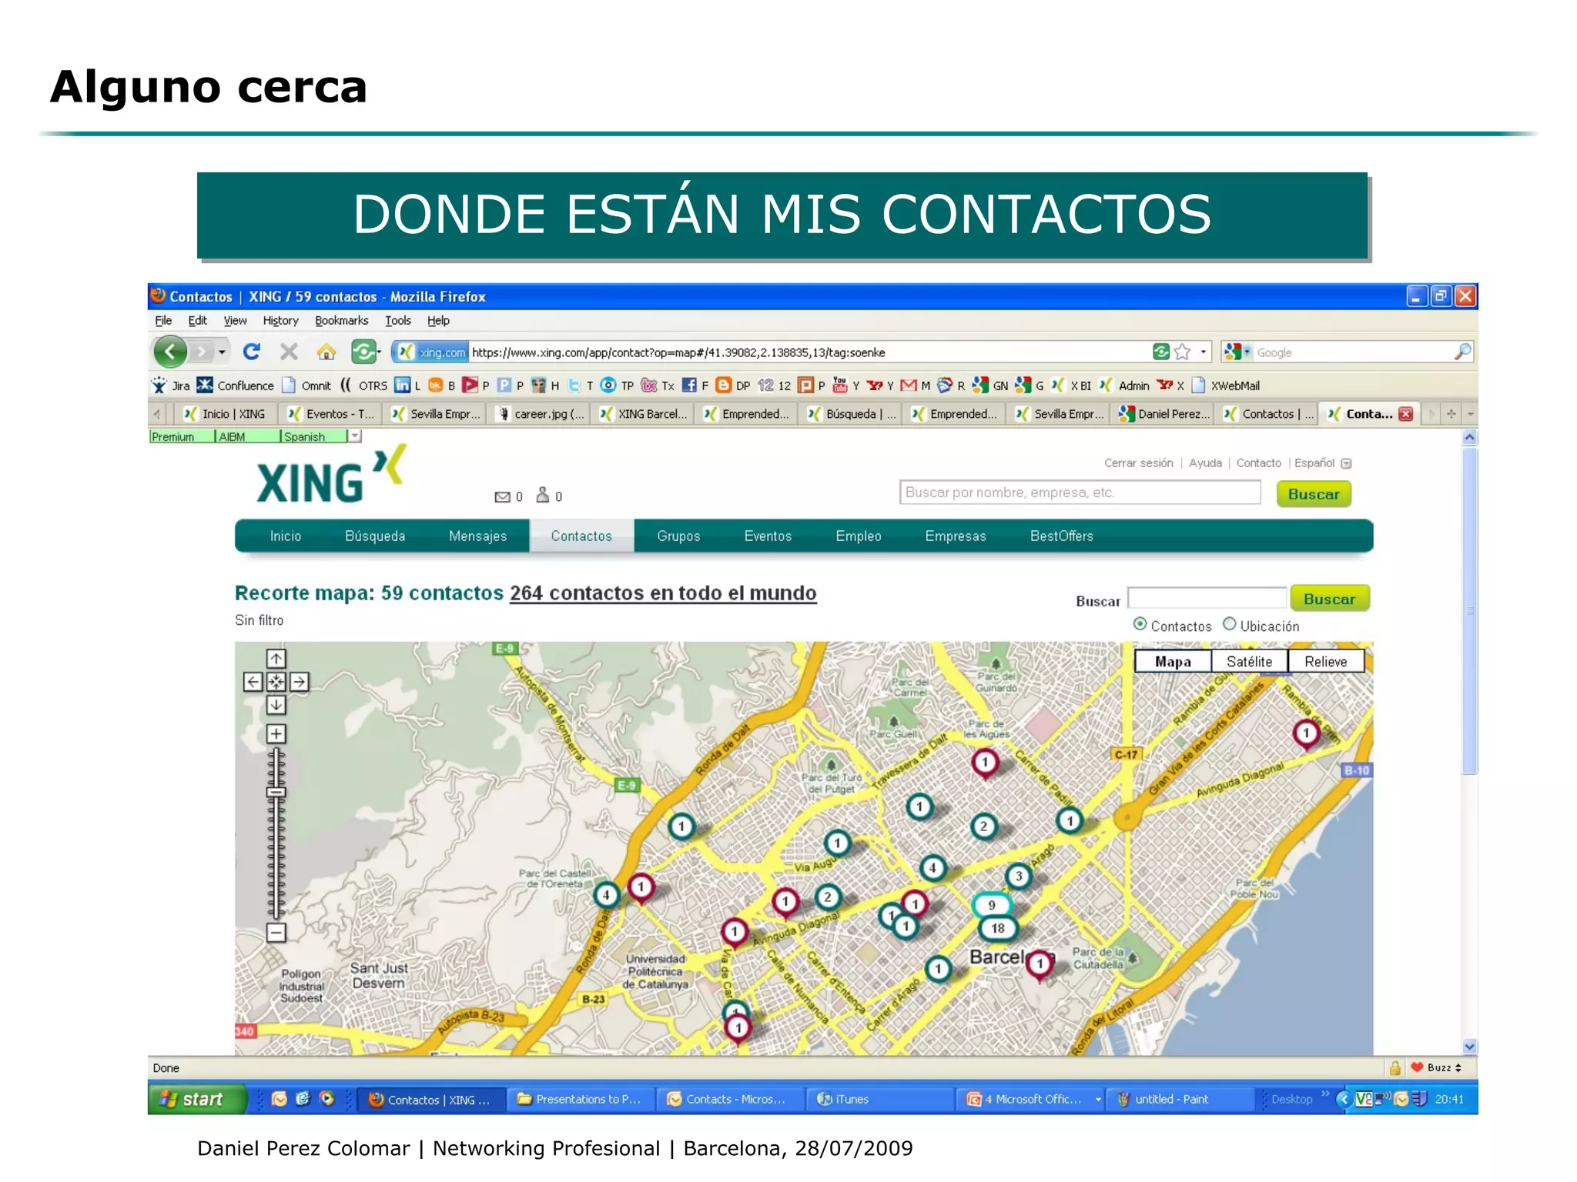The image size is (1577, 1182).
Task: Open the XWebMail bookmark
Action: coord(1226,386)
